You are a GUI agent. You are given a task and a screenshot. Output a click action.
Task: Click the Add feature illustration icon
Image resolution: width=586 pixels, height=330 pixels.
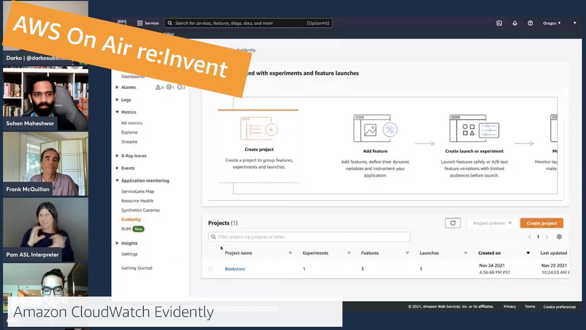[375, 129]
